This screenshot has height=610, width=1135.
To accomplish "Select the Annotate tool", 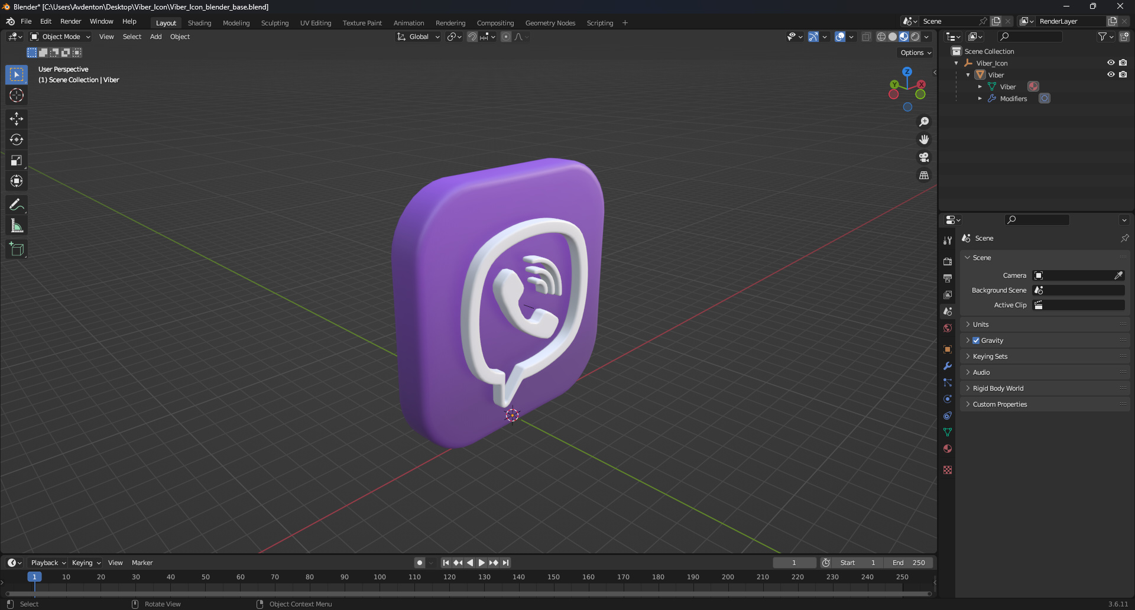I will pos(17,205).
